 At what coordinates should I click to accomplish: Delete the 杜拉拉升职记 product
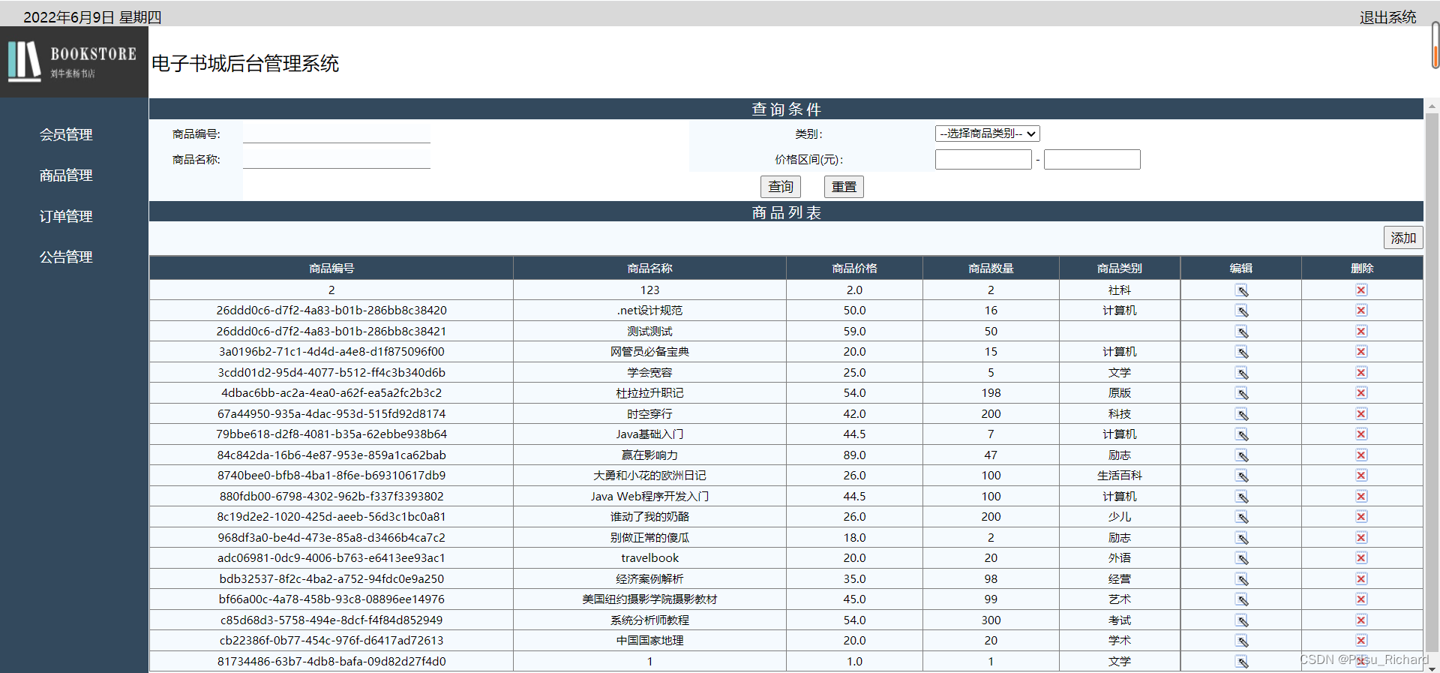click(1361, 393)
